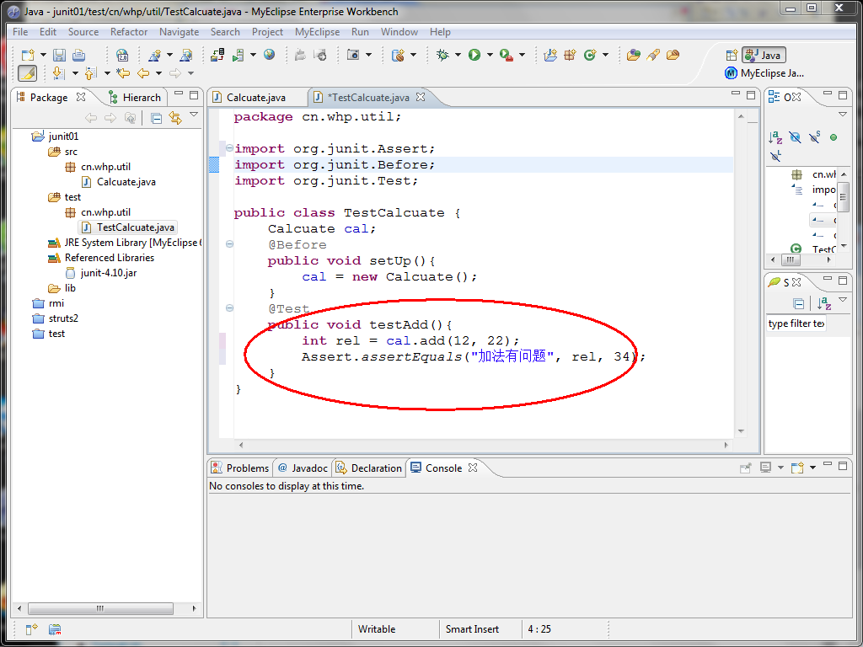The width and height of the screenshot is (863, 647).
Task: Click the type filter text field
Action: pos(796,323)
